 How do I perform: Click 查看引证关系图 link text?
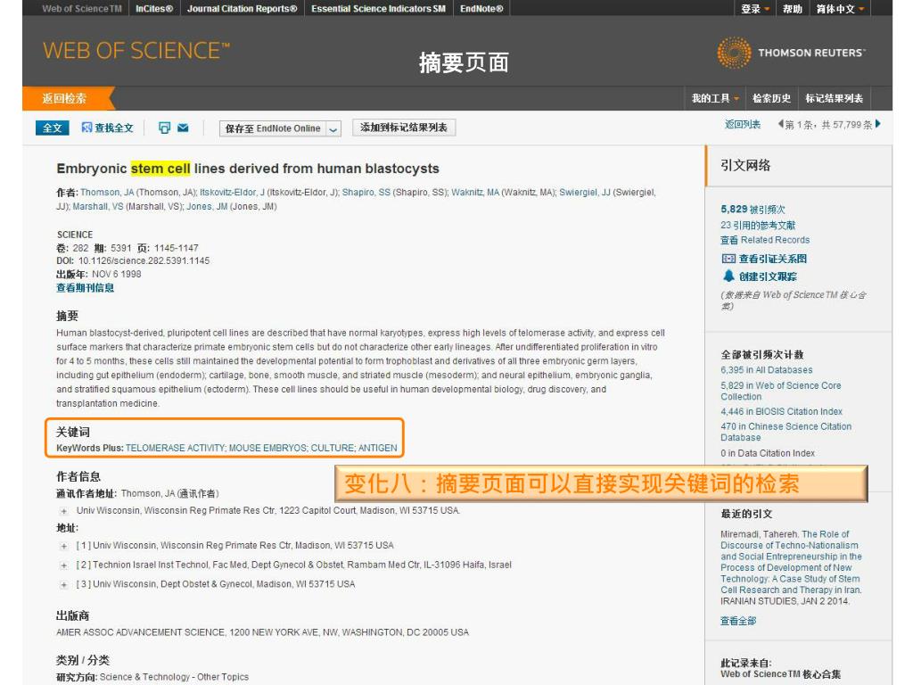tap(773, 259)
